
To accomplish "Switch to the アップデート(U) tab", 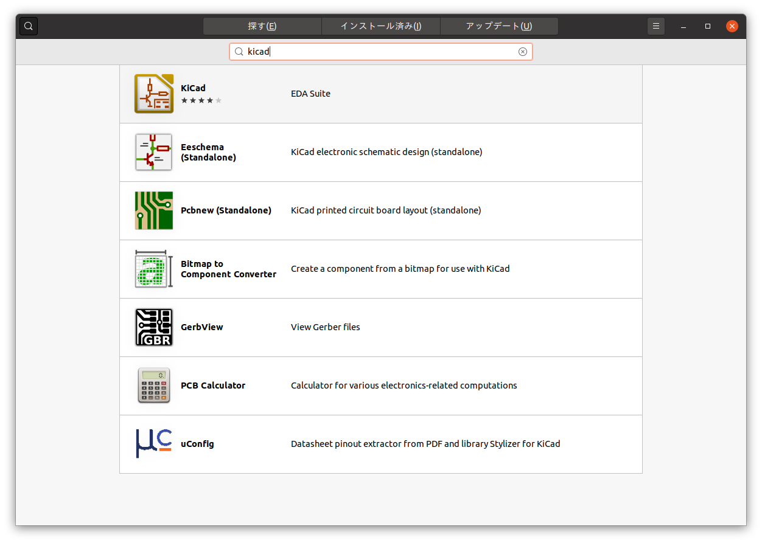I will pos(499,26).
